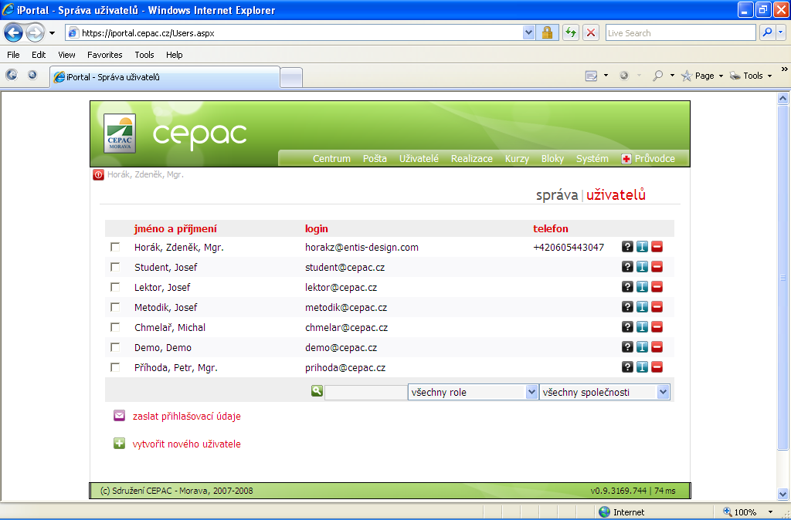
Task: Open help icon for Chmelař, Michal row
Action: [x=627, y=327]
